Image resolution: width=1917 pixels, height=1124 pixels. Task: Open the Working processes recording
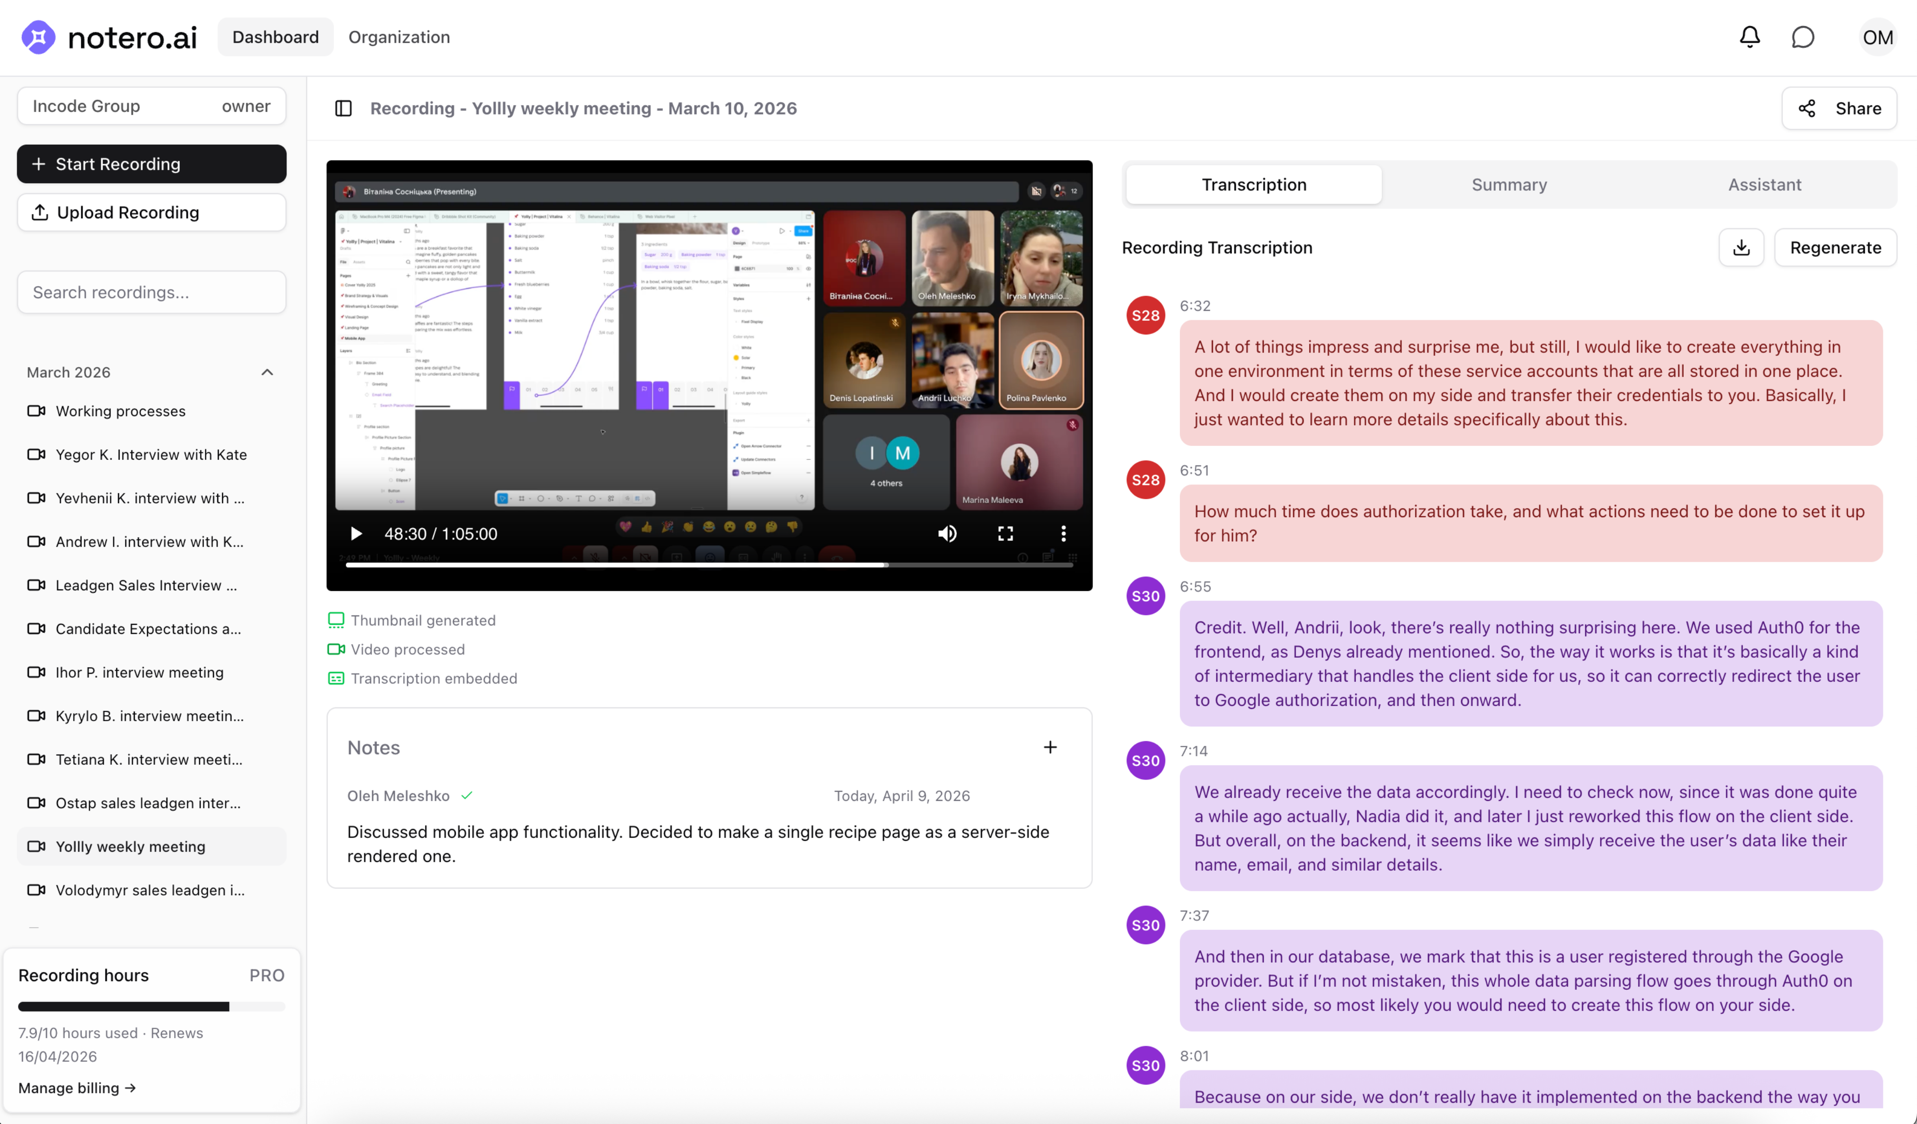pyautogui.click(x=120, y=411)
